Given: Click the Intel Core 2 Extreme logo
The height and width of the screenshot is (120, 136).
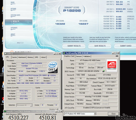Looking at the screenshot, I should tap(53, 67).
